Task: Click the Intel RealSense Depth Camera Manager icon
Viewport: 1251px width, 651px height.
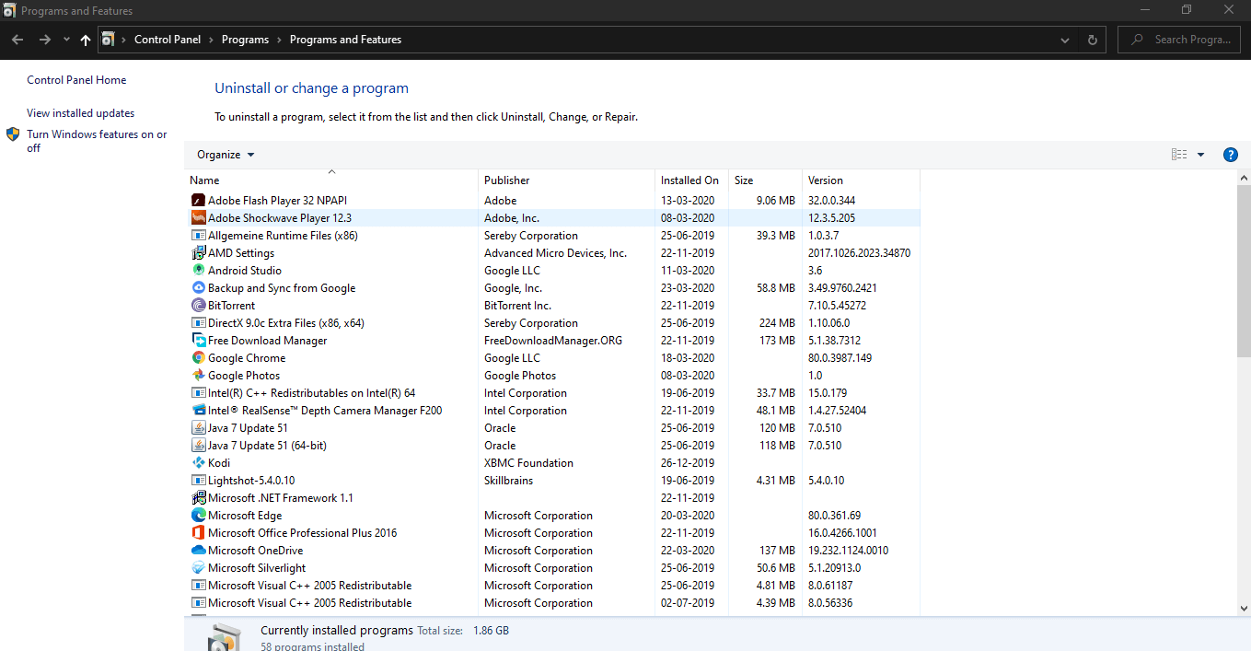Action: [x=198, y=411]
